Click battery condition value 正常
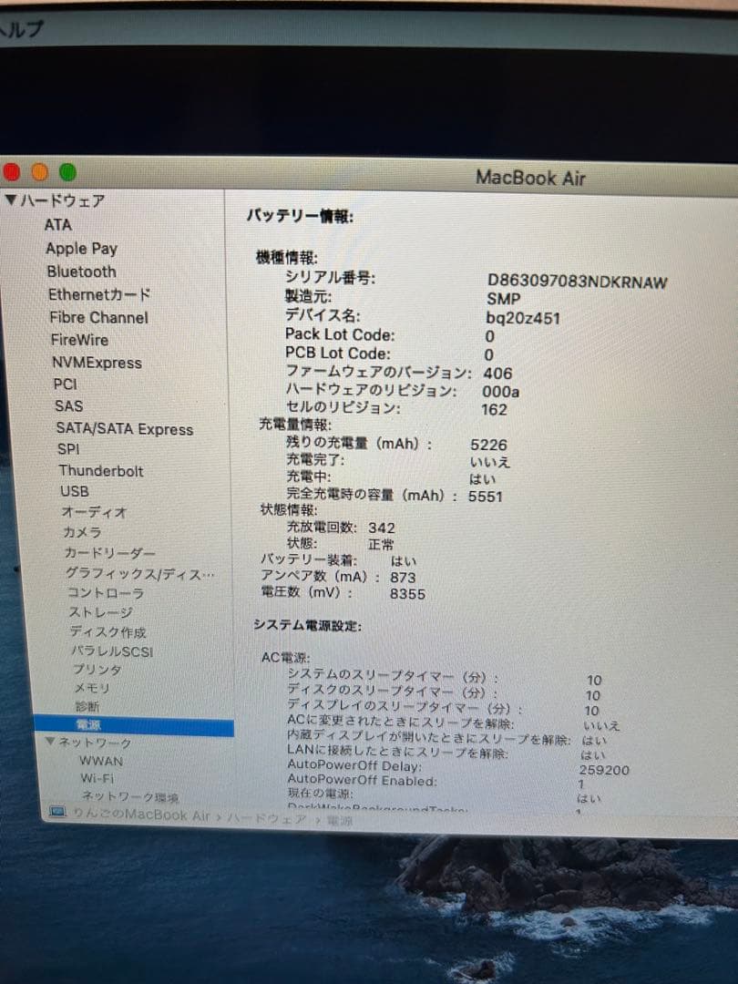738x984 pixels. 381,545
